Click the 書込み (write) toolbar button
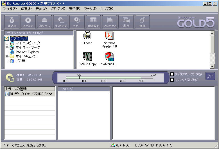Screen dimensions: 219x149 [x=12, y=22]
